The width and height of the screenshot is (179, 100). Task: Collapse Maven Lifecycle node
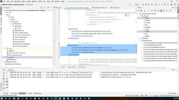tap(140, 16)
